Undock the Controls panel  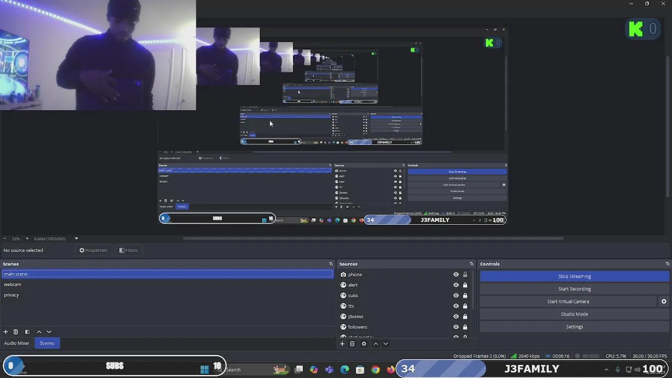(x=667, y=264)
